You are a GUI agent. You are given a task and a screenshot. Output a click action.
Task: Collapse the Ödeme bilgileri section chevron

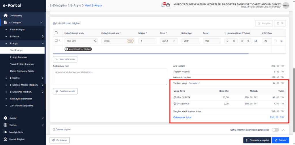pos(283,130)
